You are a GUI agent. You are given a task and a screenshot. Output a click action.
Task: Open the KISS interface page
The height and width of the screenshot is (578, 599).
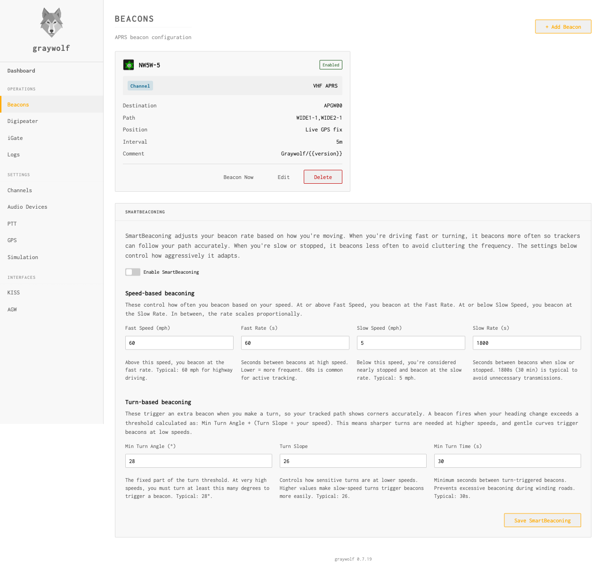point(13,293)
